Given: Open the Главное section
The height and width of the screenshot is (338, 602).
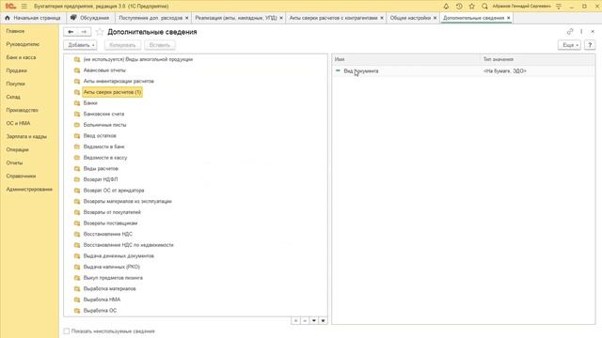Looking at the screenshot, I should click(15, 31).
